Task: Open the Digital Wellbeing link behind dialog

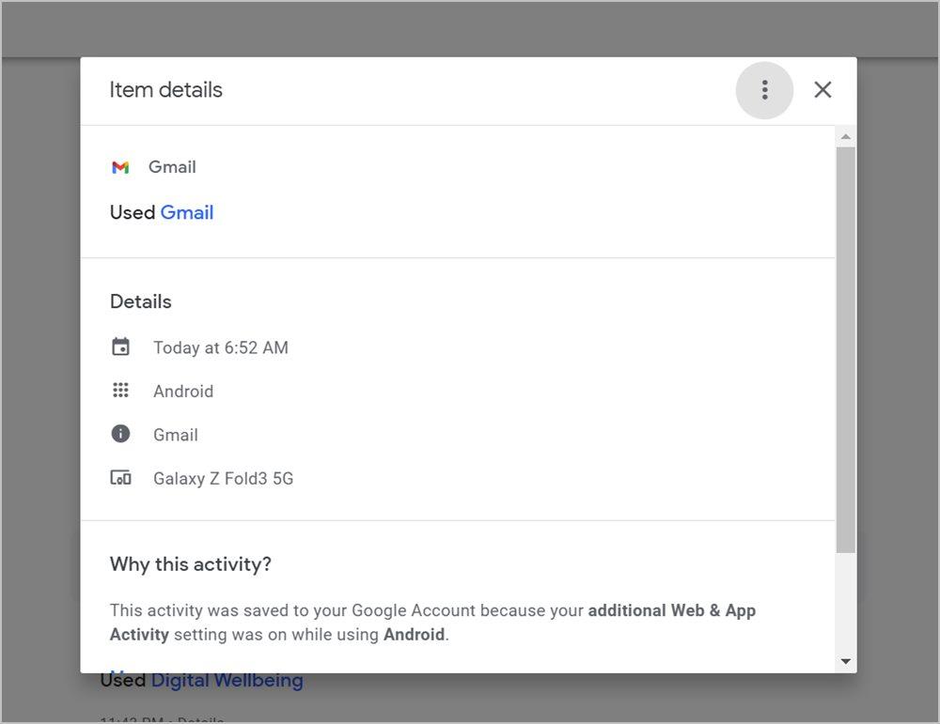Action: click(227, 680)
